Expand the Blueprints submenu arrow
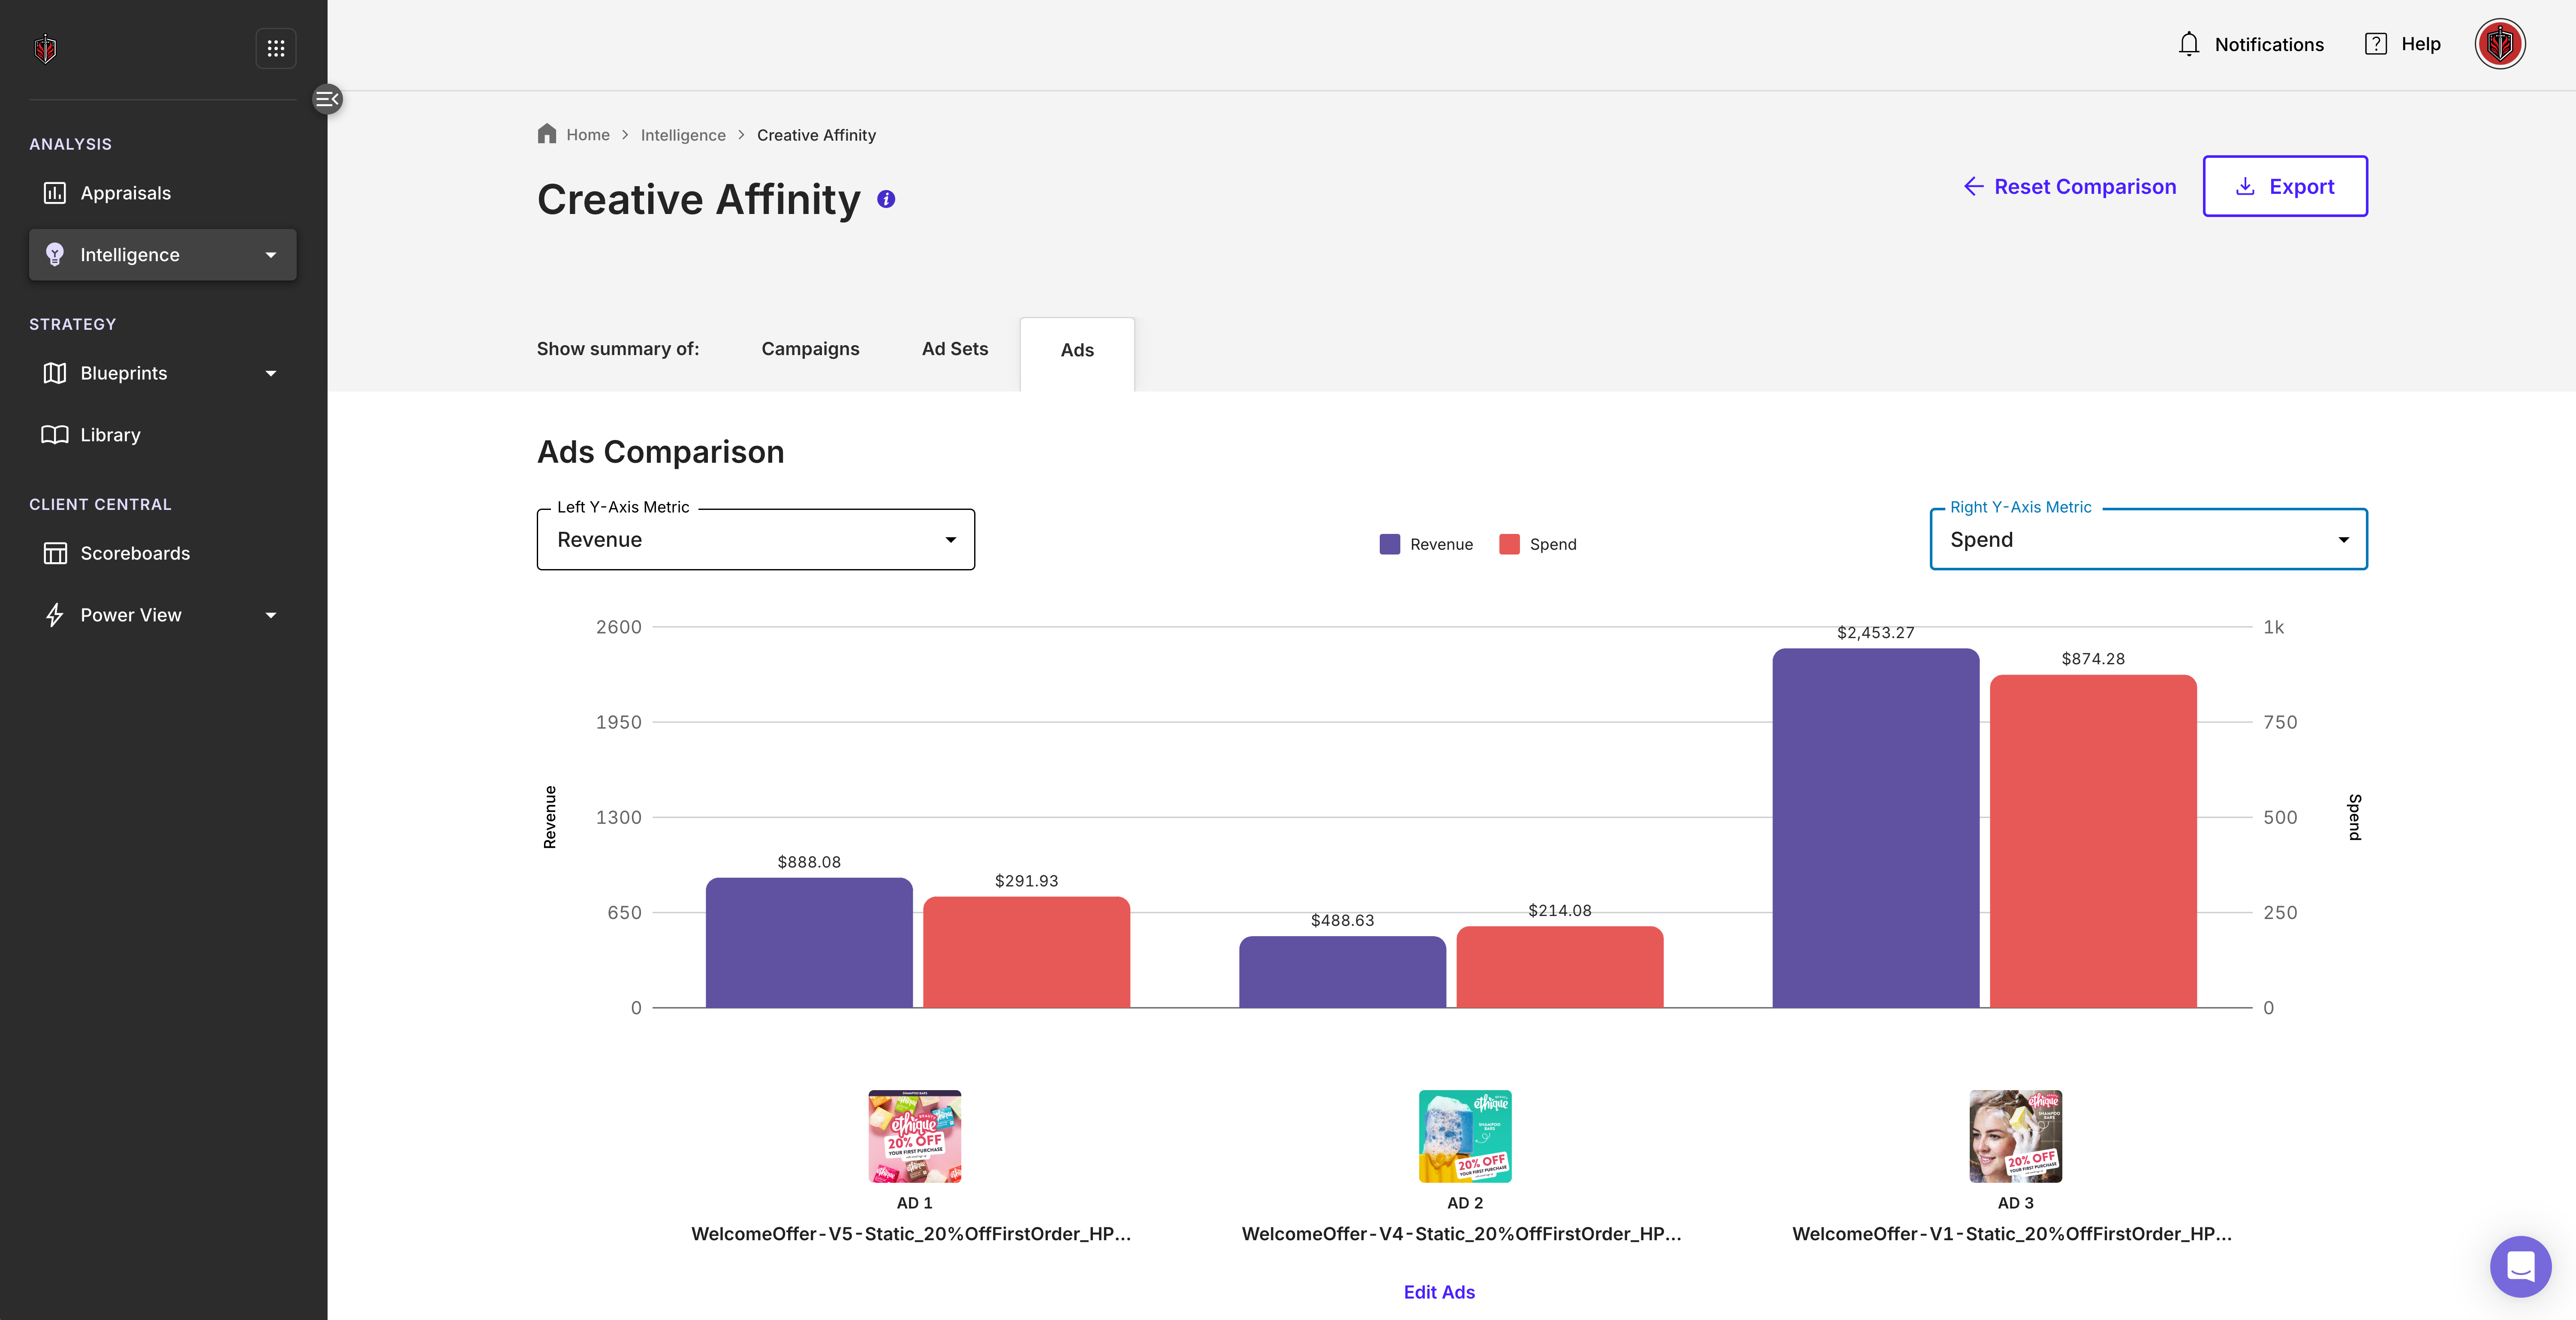The width and height of the screenshot is (2576, 1320). pyautogui.click(x=270, y=373)
